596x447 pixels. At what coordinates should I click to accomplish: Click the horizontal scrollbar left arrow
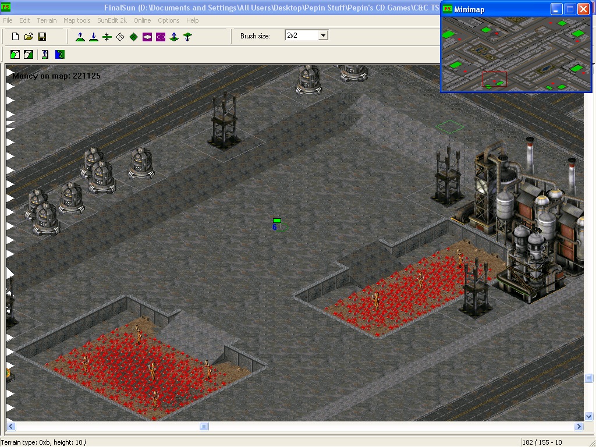11,427
